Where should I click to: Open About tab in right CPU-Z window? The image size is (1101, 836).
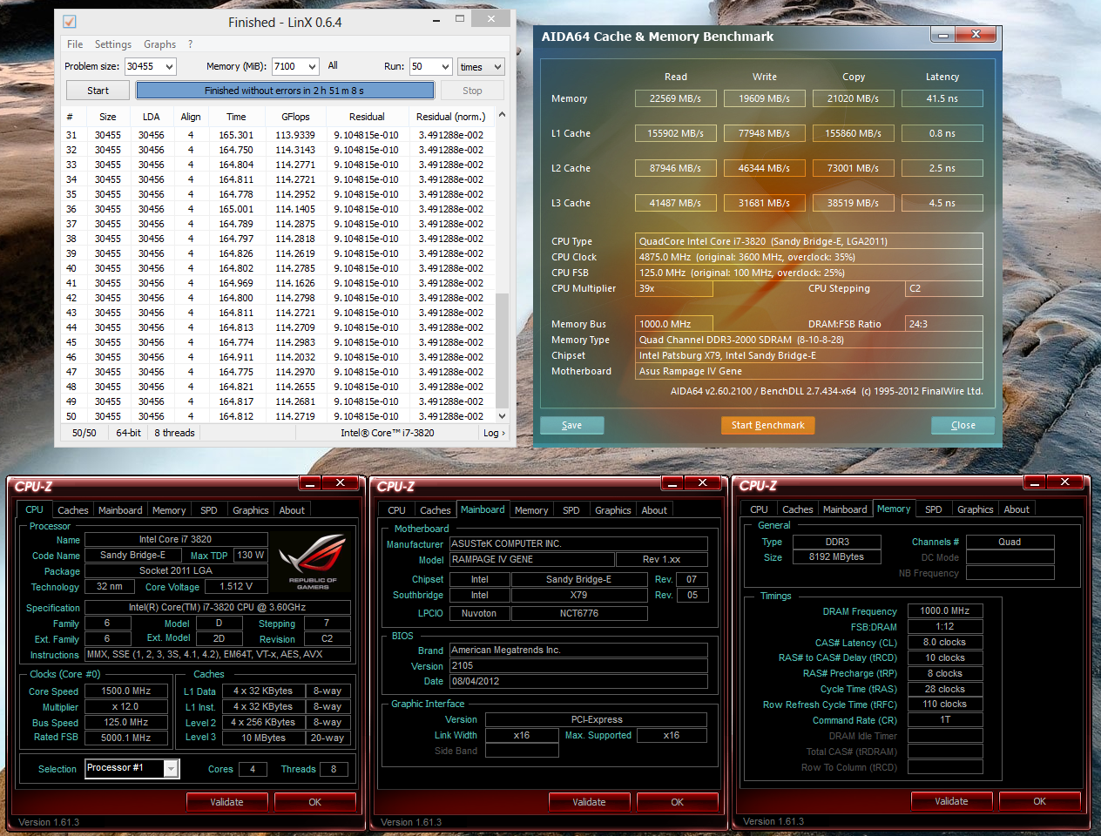pos(1017,509)
